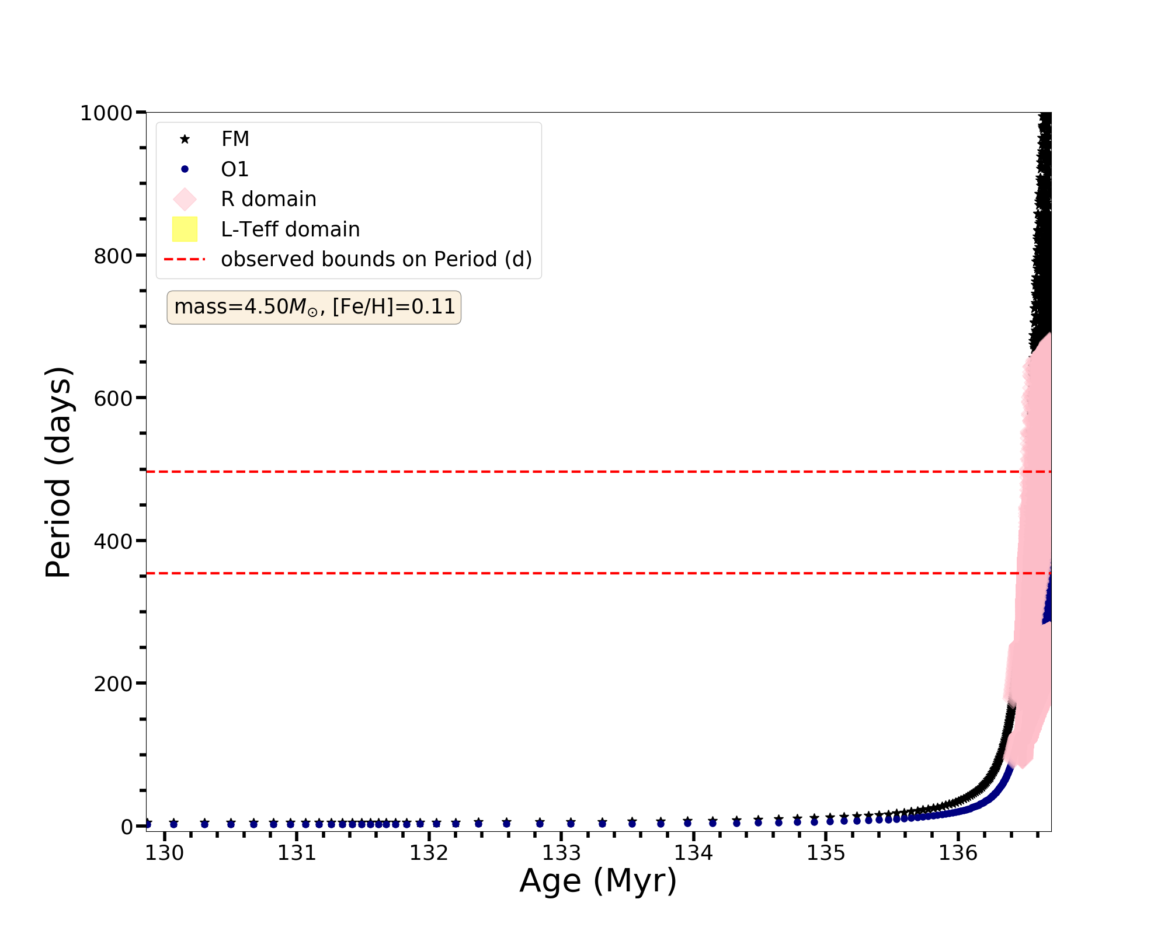Click the 'FM' legend text
This screenshot has height=934, width=1168.
point(235,139)
